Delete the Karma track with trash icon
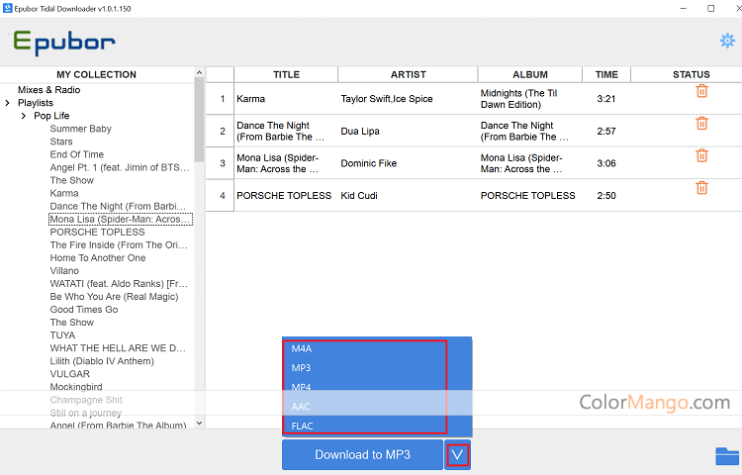 pyautogui.click(x=701, y=91)
